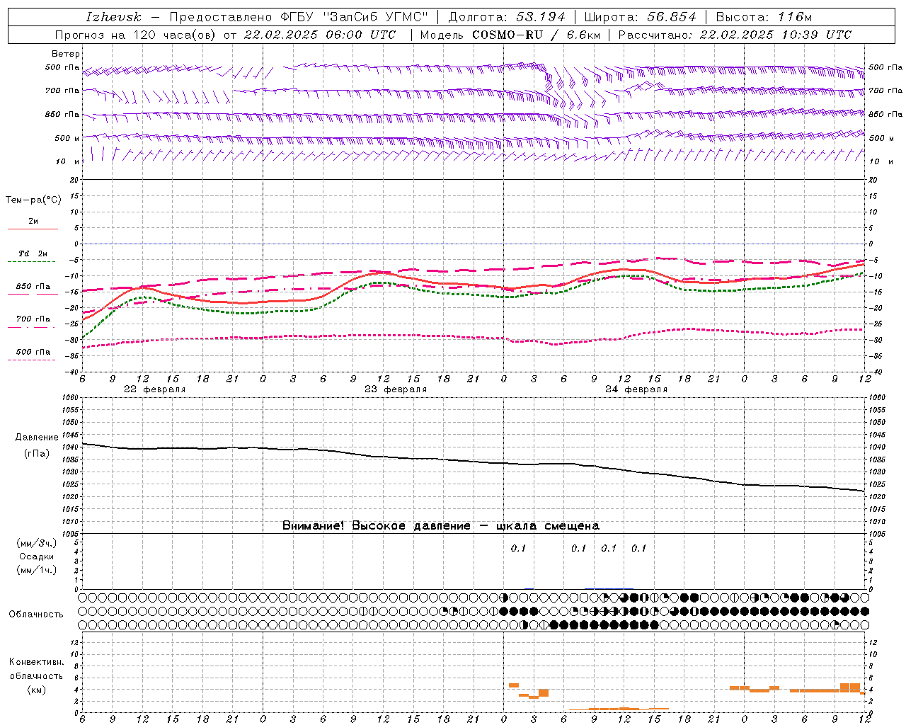This screenshot has height=725, width=906.
Task: Click the "Внимание! Высокое давление" warning text
Action: (x=377, y=526)
